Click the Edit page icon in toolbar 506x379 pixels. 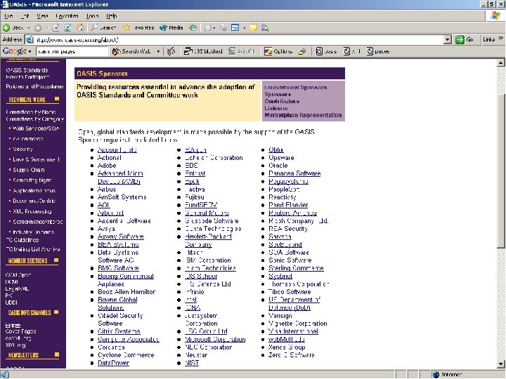[235, 27]
